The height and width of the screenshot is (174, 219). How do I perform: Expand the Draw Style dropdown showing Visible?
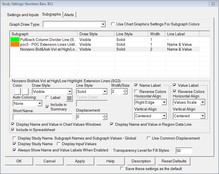point(70,92)
